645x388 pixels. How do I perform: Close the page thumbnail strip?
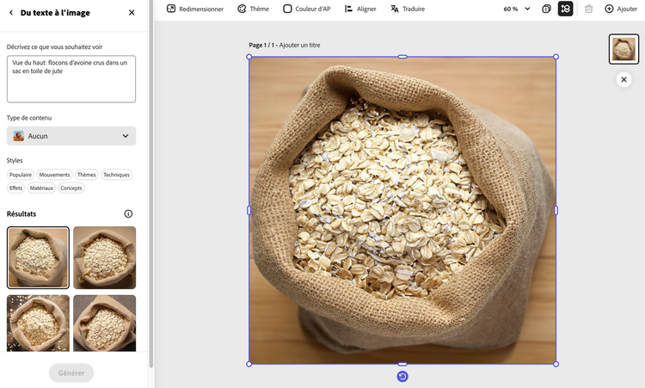(623, 79)
